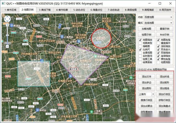This screenshot has width=176, height=123.
Task: Click the 绘图示例 button
Action: point(147,35)
